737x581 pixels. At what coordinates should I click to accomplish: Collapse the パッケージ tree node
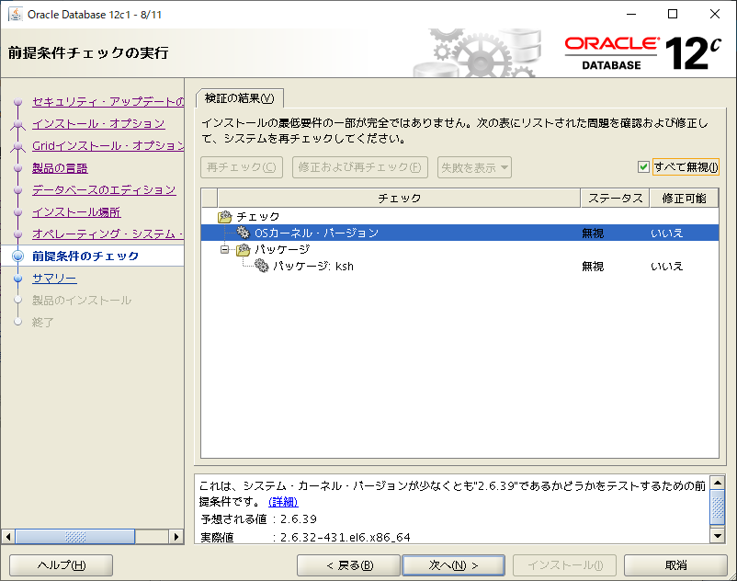(224, 250)
